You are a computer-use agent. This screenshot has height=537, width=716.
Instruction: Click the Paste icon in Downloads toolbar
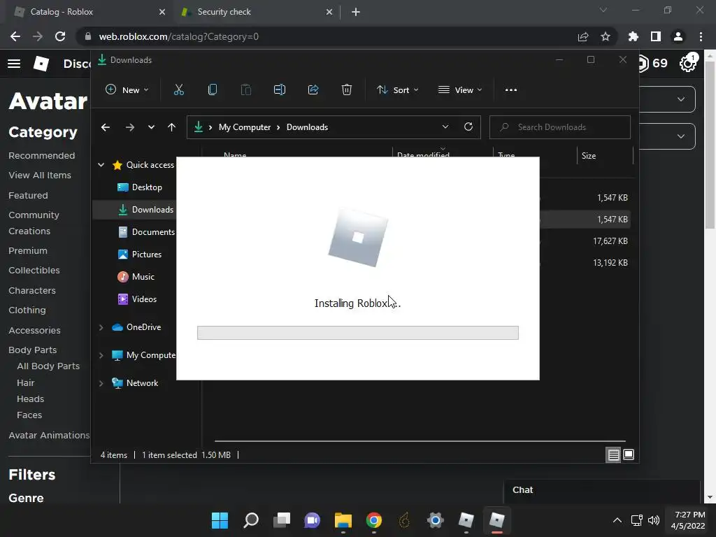click(245, 90)
